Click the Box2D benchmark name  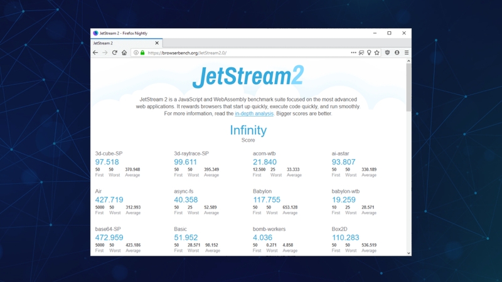click(339, 229)
